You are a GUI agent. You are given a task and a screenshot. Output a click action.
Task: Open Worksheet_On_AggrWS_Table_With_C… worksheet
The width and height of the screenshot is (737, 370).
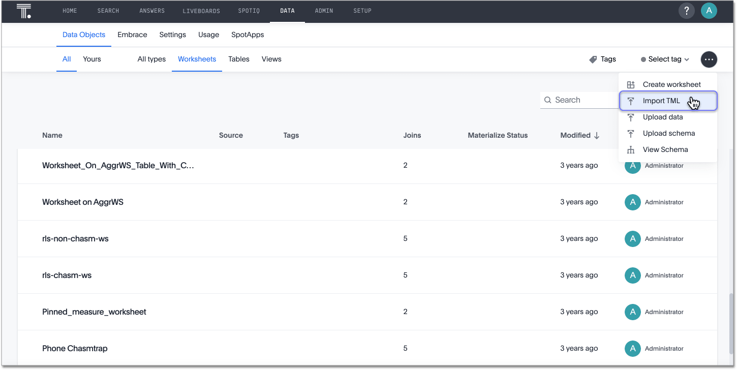click(118, 166)
